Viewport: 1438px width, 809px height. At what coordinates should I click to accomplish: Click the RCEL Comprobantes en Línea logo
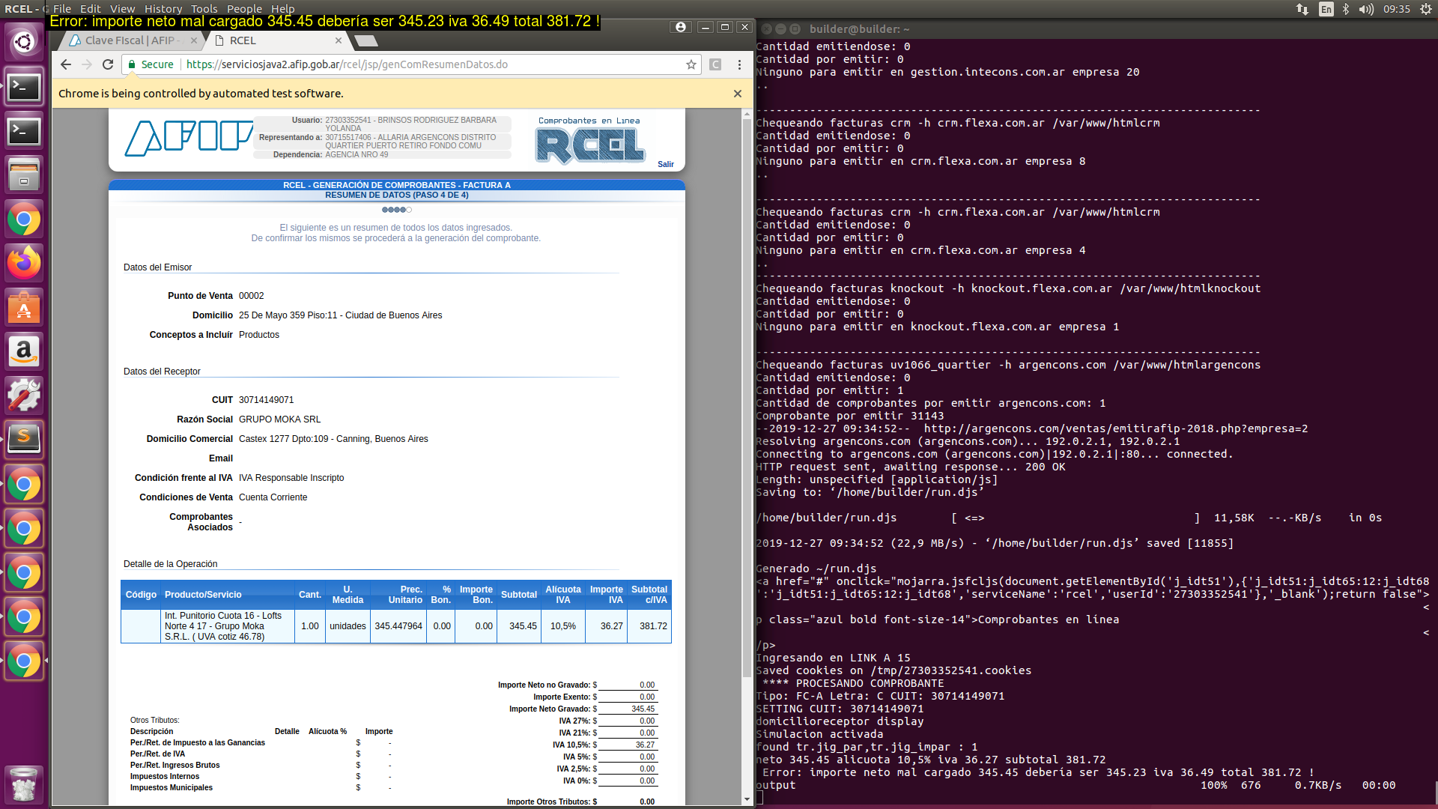point(590,141)
